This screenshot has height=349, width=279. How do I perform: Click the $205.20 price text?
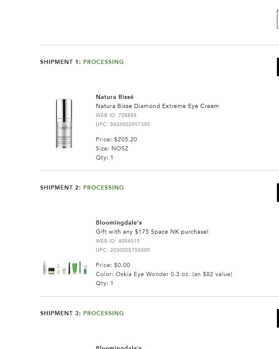tap(125, 139)
